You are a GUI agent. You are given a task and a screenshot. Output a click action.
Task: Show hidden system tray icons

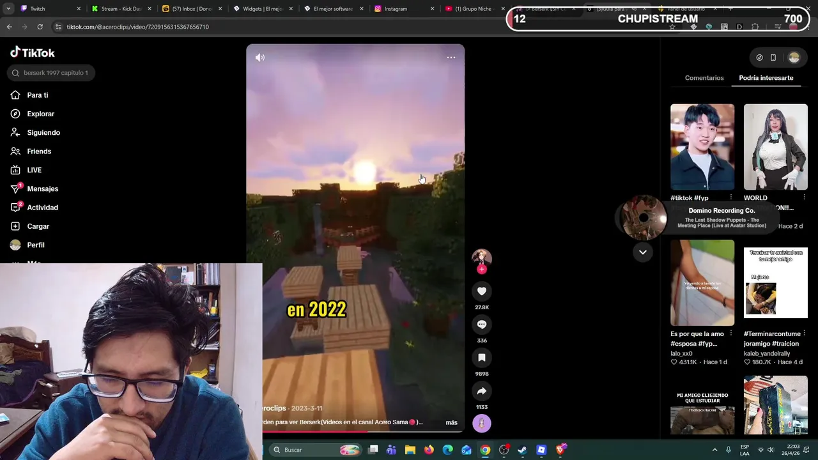(x=714, y=450)
